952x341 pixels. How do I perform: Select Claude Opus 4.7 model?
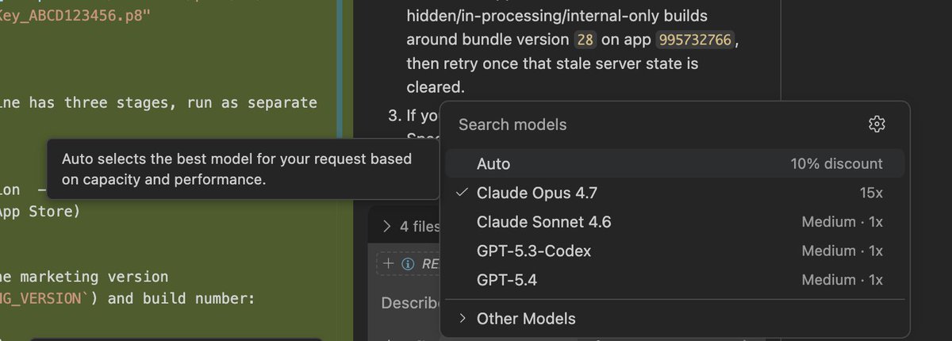674,193
